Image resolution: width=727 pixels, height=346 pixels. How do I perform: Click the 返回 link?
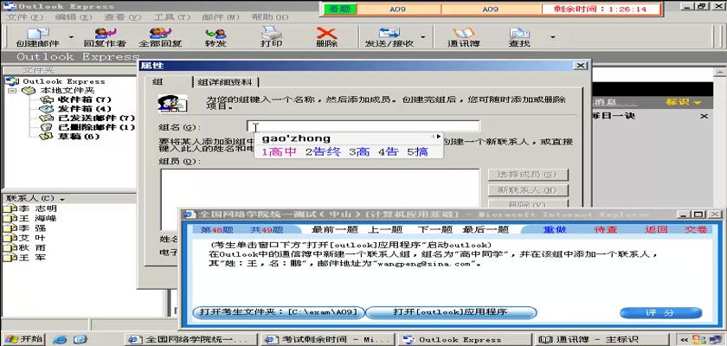(x=656, y=230)
